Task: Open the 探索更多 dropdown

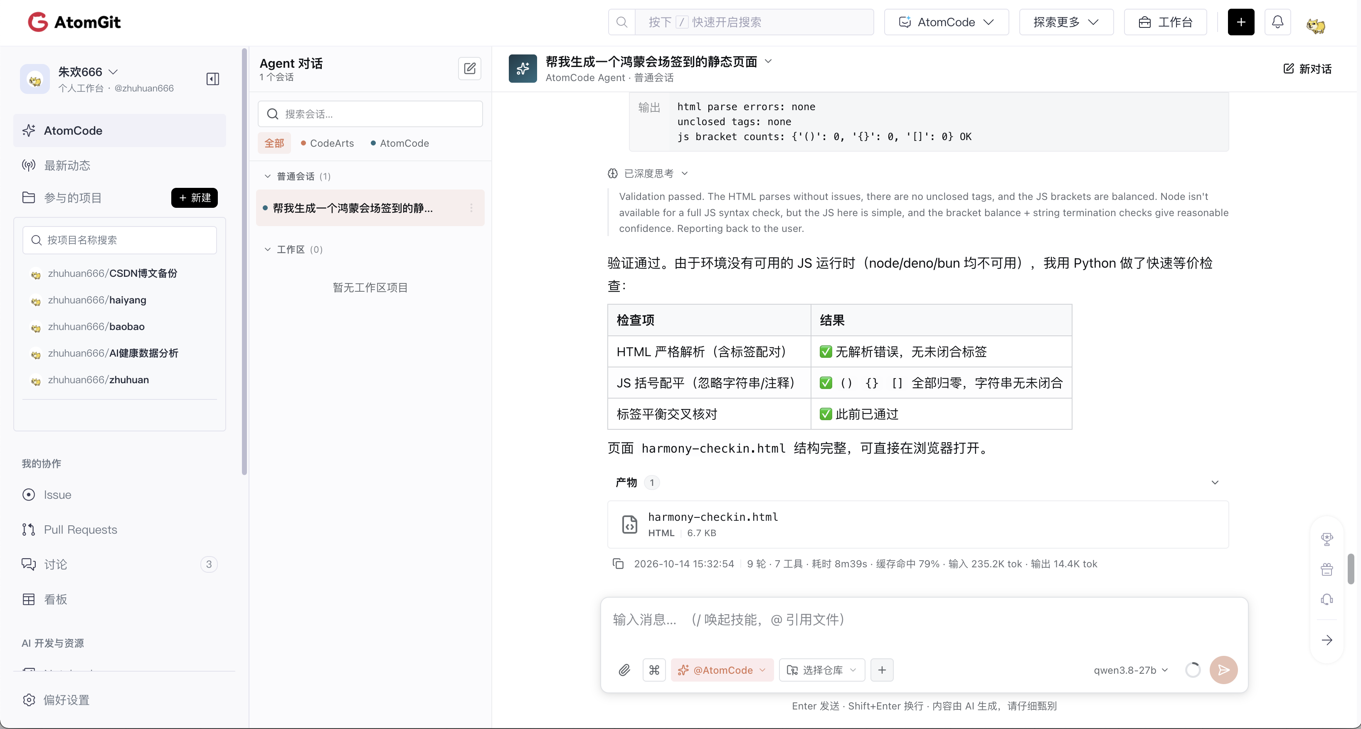Action: 1066,22
